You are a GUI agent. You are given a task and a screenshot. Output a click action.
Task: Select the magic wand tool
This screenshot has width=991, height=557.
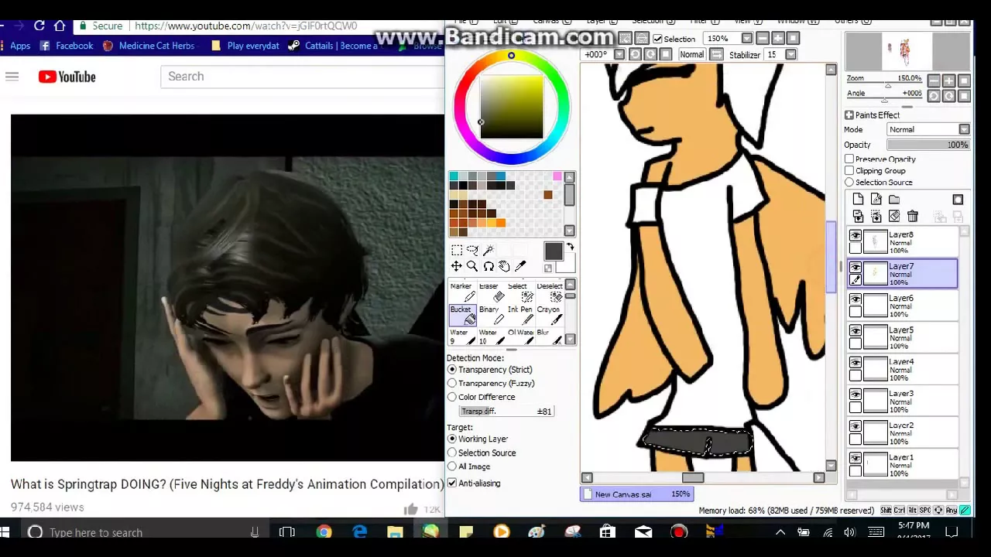pos(488,250)
